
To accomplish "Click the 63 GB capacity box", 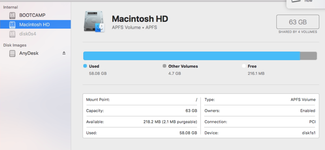I will [x=298, y=22].
